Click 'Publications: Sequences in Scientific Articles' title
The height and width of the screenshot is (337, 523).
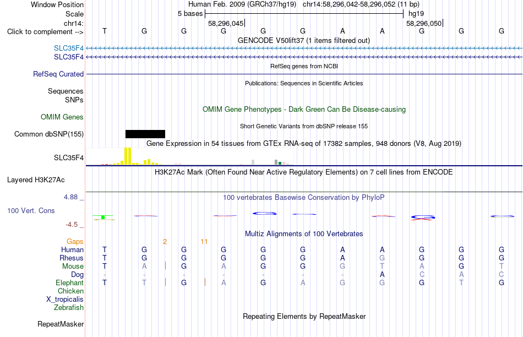304,83
